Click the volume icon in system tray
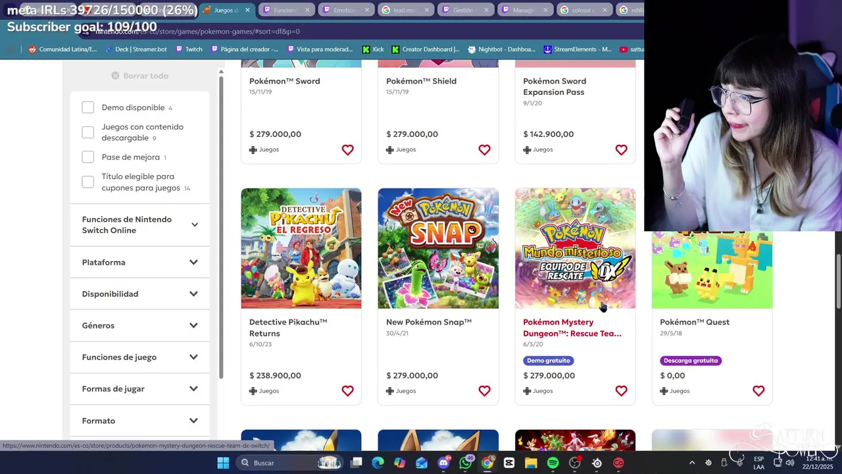 [789, 463]
